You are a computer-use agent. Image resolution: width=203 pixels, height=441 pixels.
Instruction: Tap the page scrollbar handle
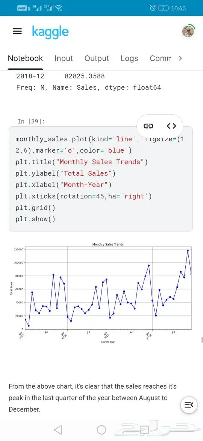tap(202, 340)
